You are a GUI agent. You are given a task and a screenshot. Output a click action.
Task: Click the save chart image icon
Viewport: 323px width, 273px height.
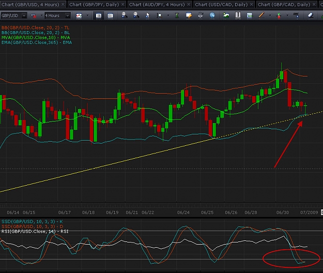point(226,15)
